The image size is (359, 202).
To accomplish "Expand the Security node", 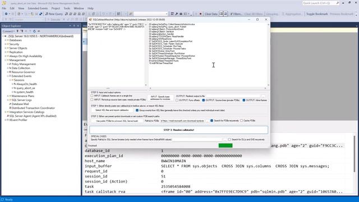I will click(x=6, y=44).
